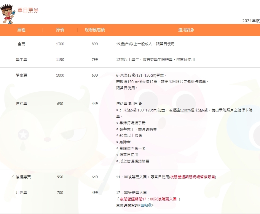Click the 適用對象 column header

186,30
